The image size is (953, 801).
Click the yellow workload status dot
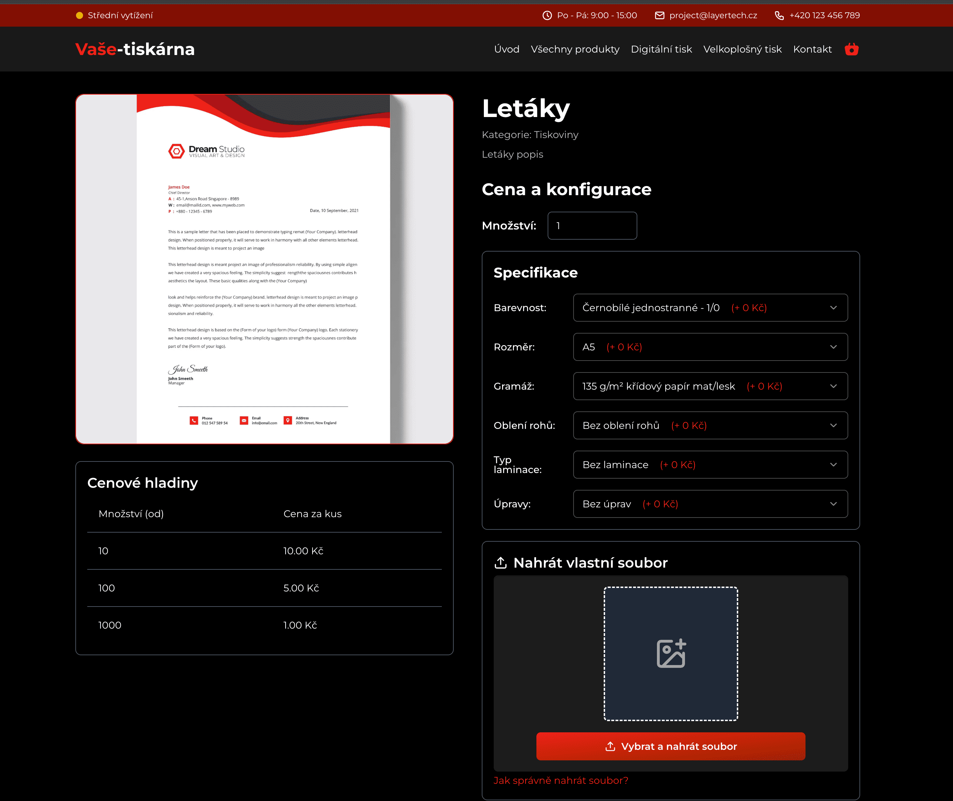[80, 15]
